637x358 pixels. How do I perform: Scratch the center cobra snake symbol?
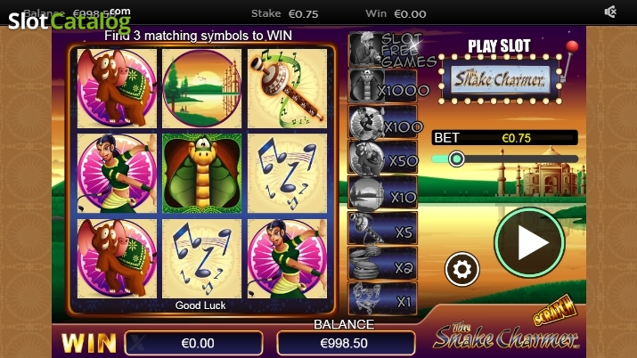coord(202,174)
